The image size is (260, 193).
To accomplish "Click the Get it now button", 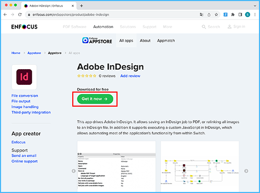I will [95, 99].
